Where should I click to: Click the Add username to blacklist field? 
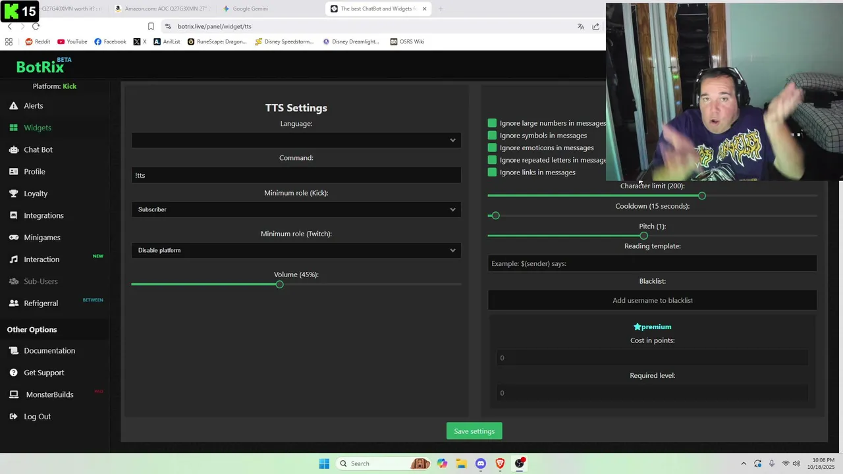click(x=652, y=300)
